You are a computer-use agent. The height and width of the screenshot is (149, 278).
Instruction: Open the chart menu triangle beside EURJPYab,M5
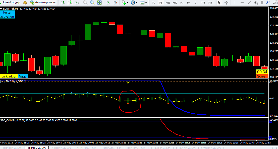(x=1, y=9)
